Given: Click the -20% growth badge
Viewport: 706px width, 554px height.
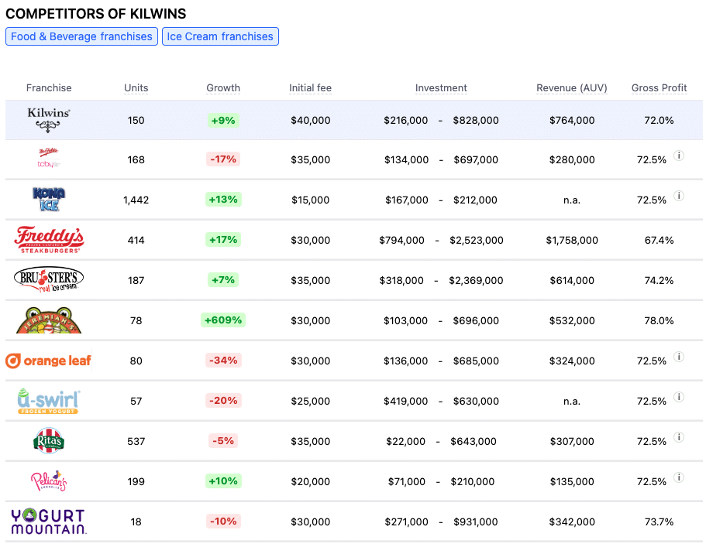Looking at the screenshot, I should 223,400.
